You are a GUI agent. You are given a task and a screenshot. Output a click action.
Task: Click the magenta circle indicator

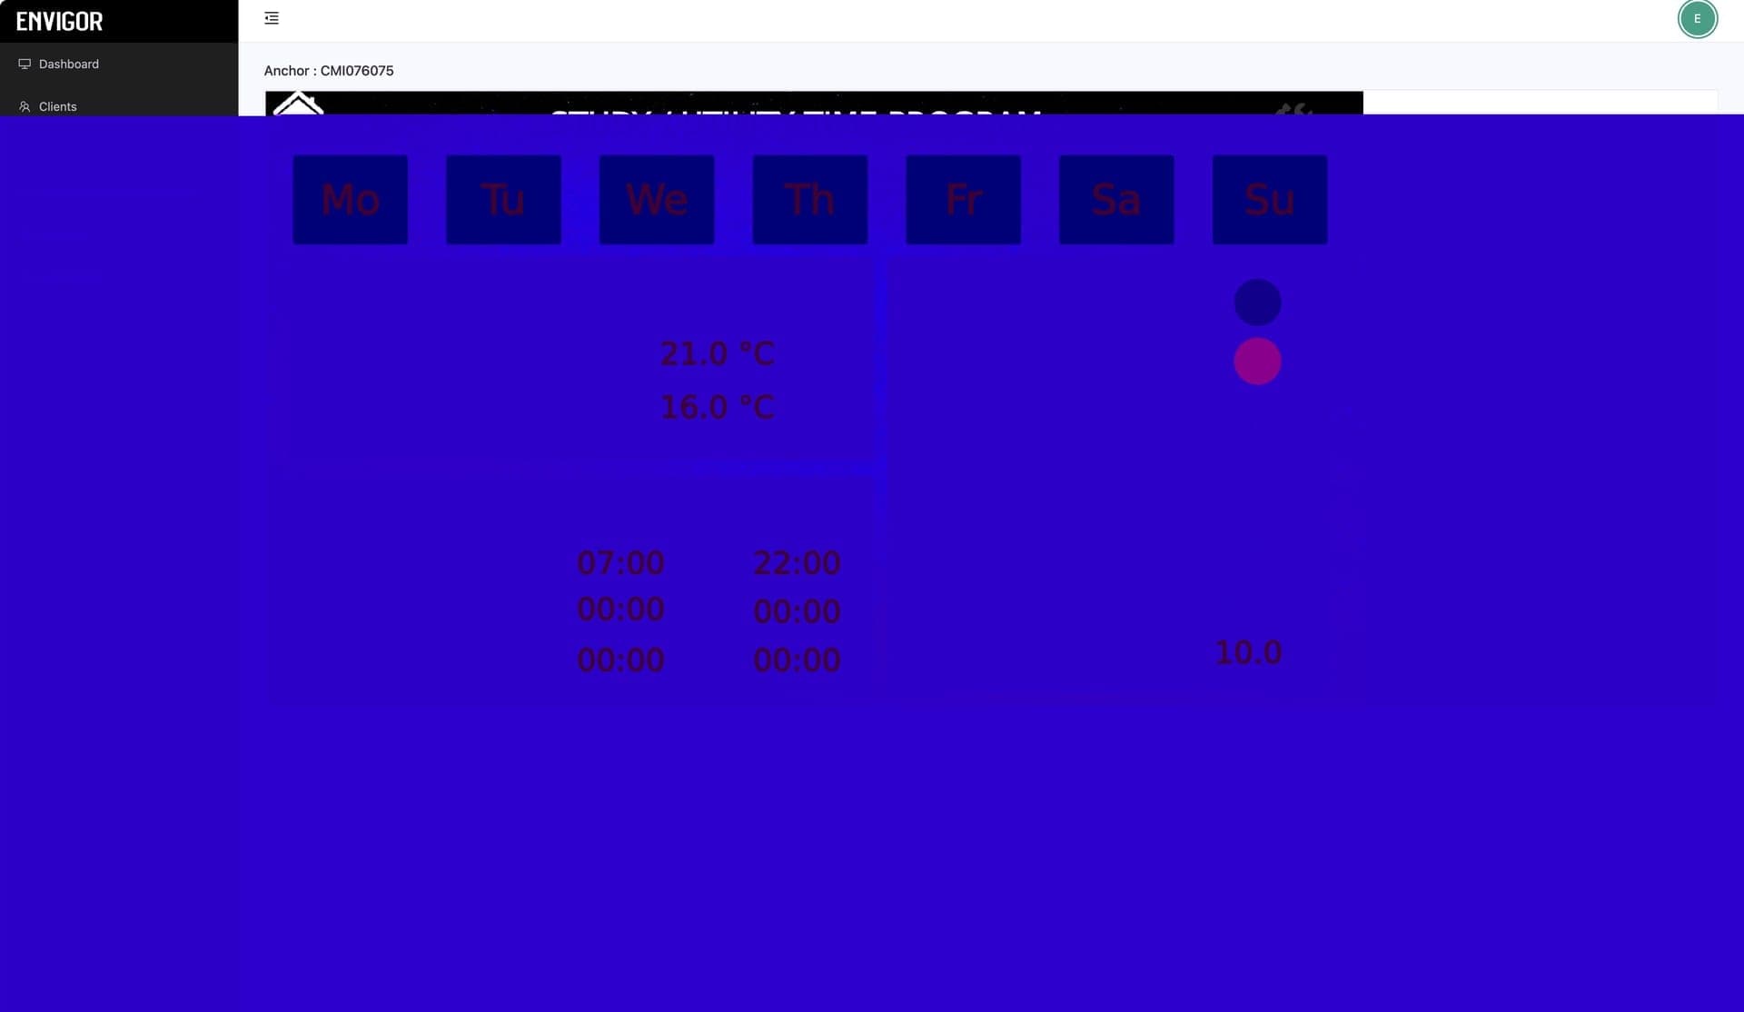(x=1257, y=362)
